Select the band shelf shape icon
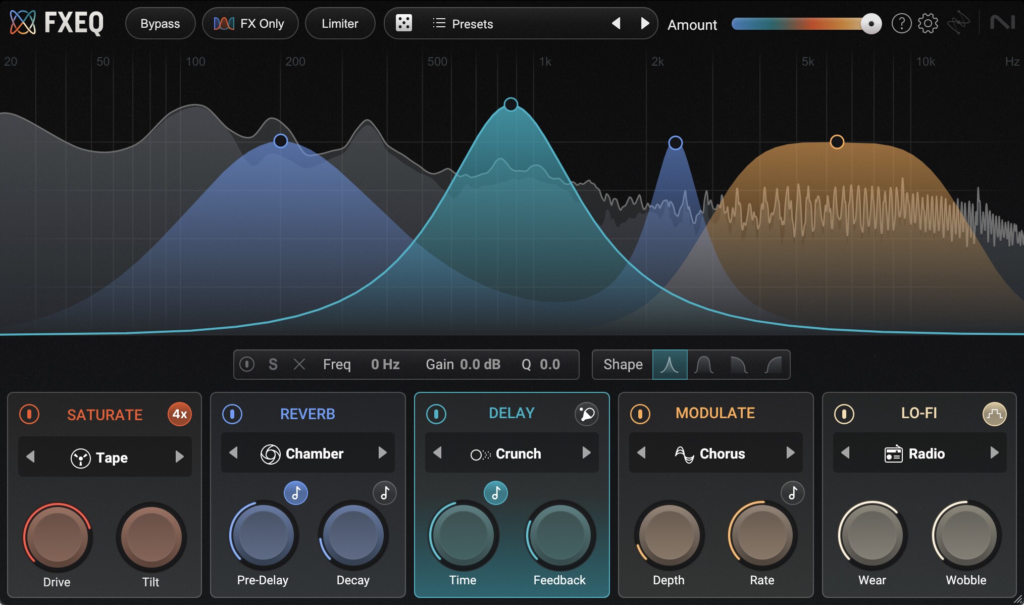 (704, 365)
